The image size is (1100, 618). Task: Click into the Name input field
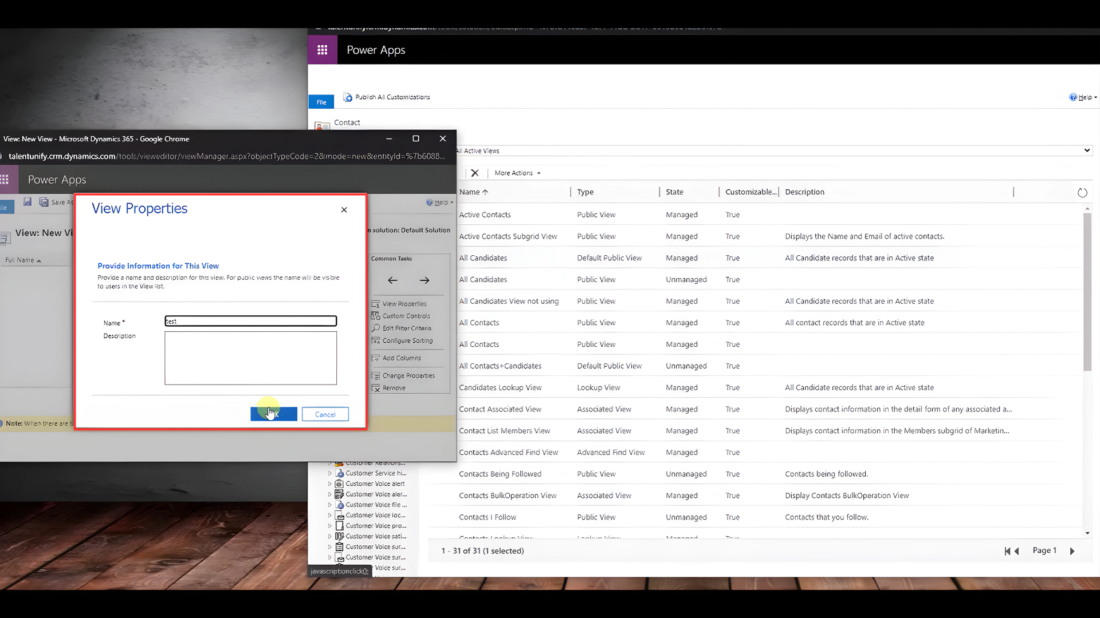(x=251, y=321)
